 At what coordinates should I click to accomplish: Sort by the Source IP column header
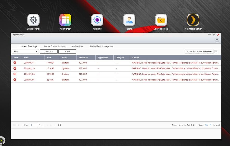(x=86, y=58)
